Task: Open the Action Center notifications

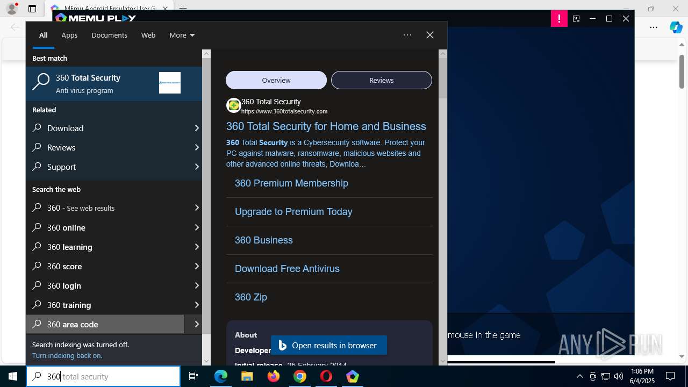Action: click(670, 376)
